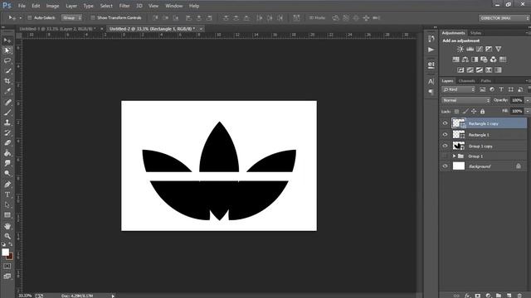This screenshot has height=298, width=531.
Task: Select the Clone Stamp tool
Action: tap(7, 123)
